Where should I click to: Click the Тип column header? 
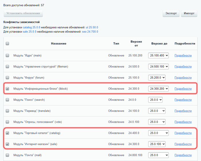click(116, 44)
